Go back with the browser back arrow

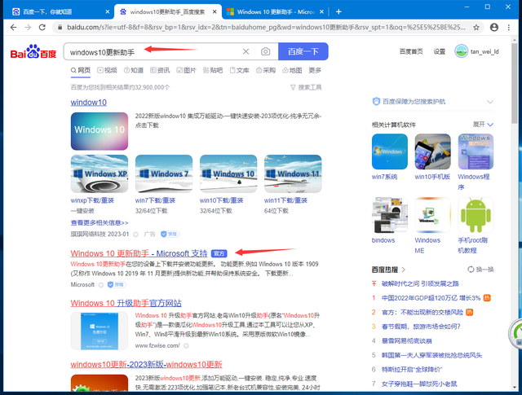click(13, 27)
